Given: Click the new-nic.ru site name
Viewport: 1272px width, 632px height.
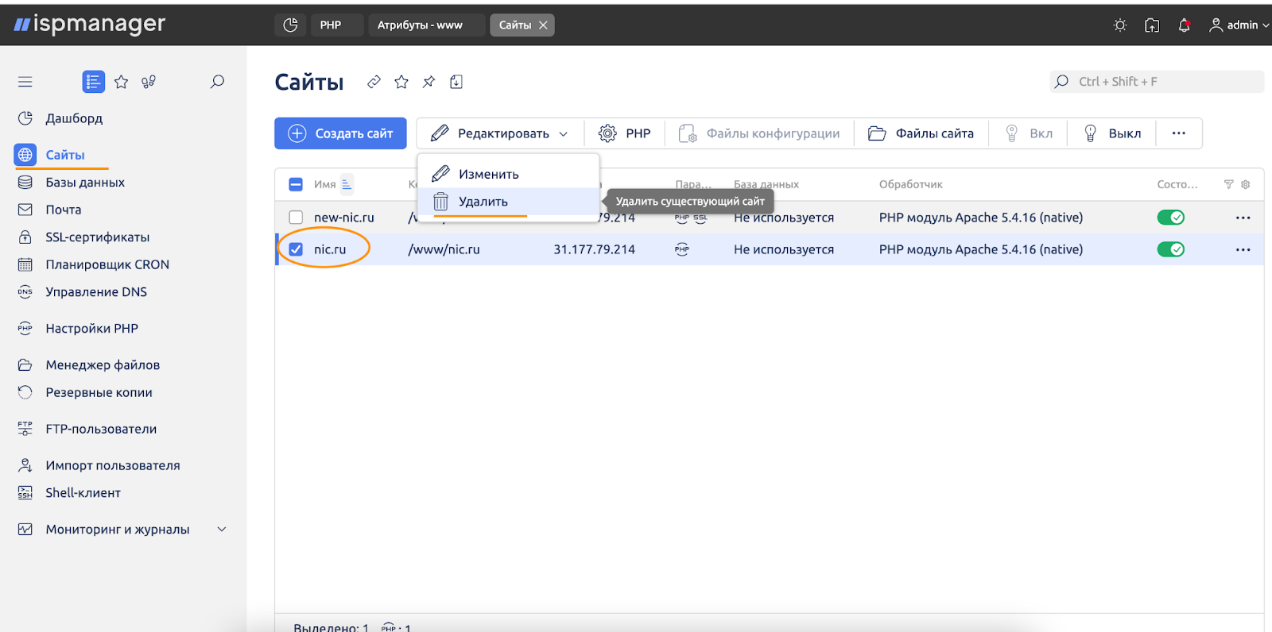Looking at the screenshot, I should coord(343,218).
